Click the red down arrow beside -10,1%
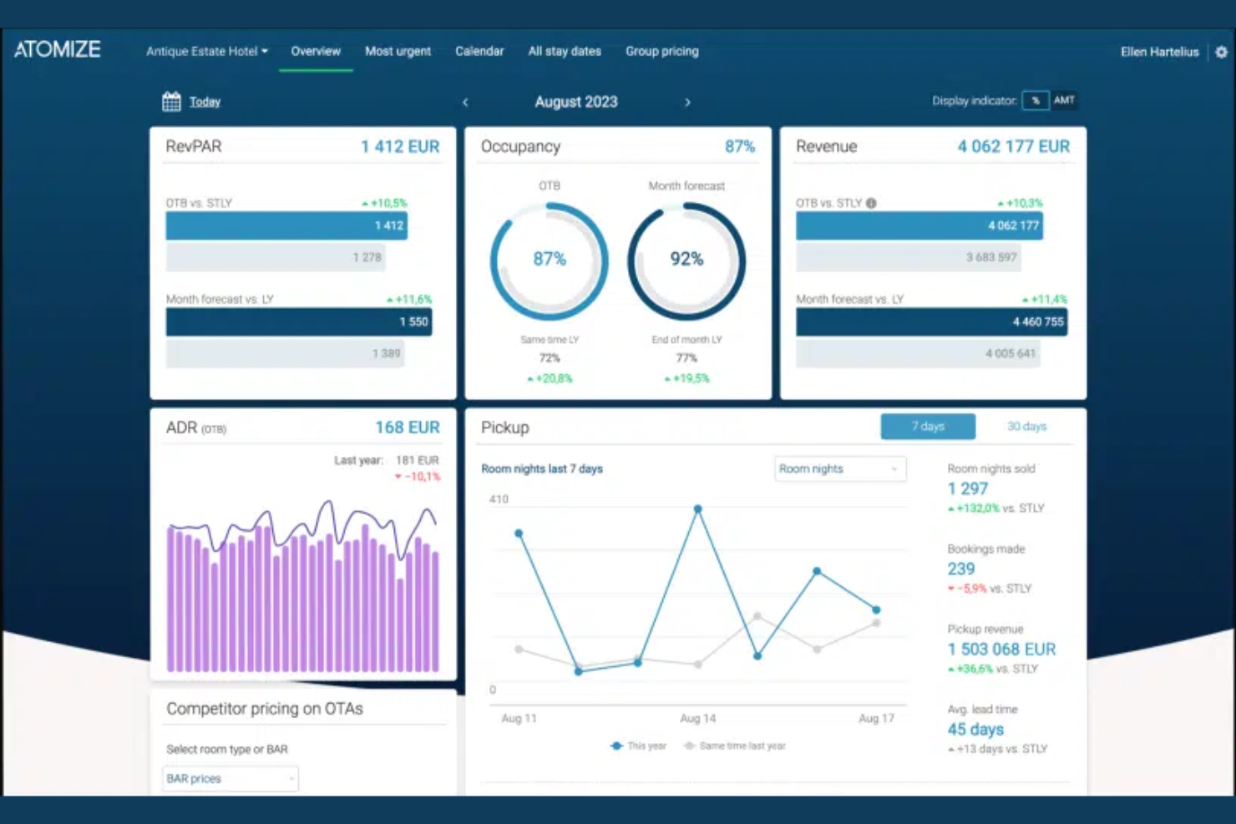This screenshot has width=1236, height=824. pos(398,477)
